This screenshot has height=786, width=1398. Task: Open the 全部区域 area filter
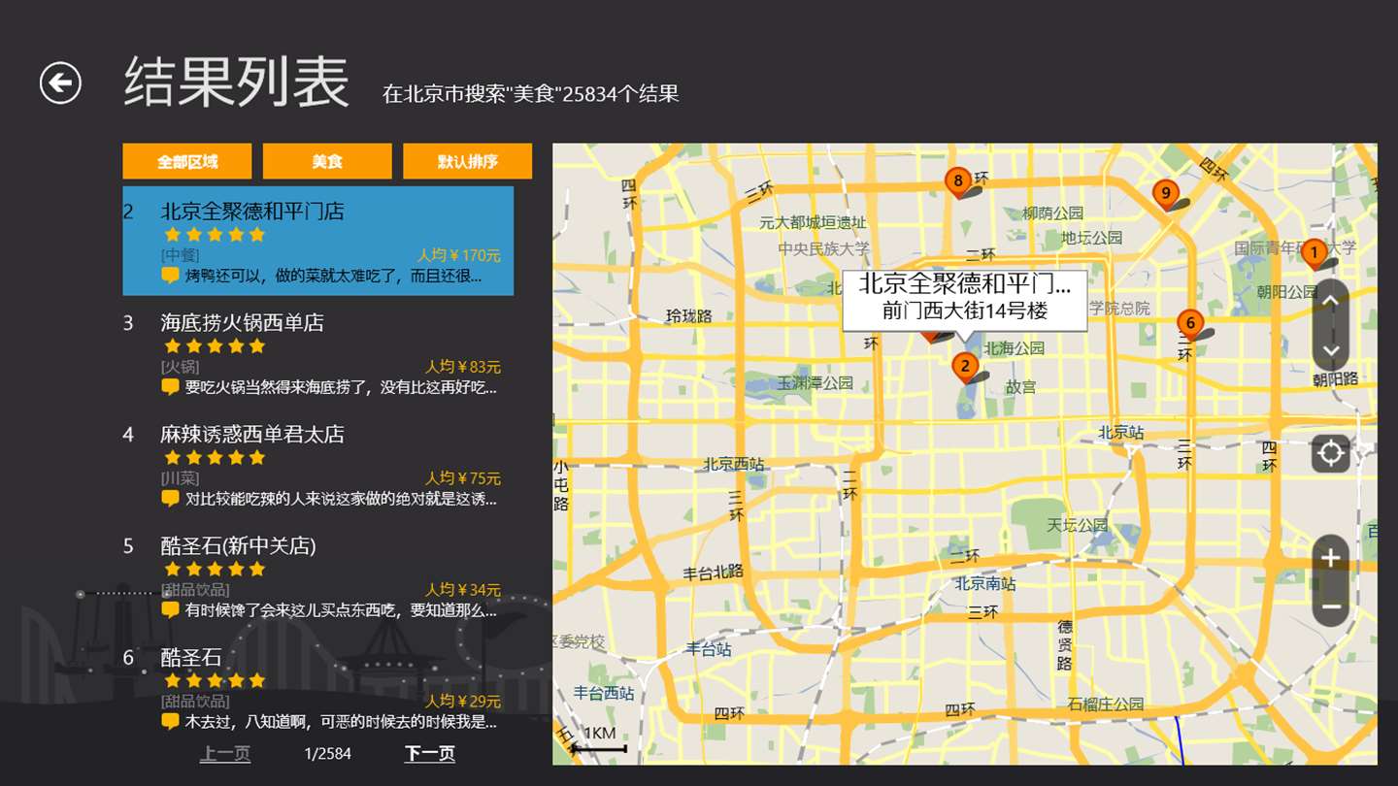pyautogui.click(x=187, y=161)
